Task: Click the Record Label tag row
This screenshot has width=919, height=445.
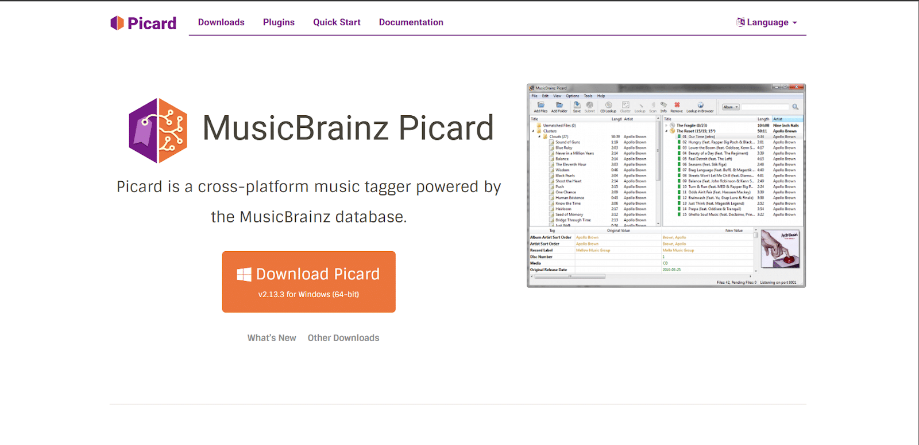Action: (641, 251)
